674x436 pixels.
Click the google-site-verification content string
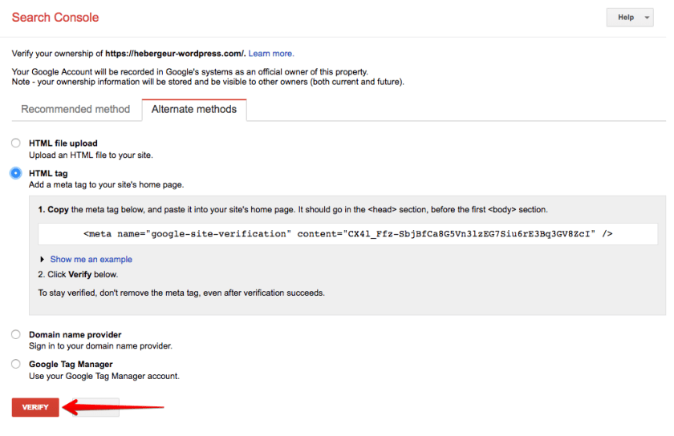coord(469,234)
